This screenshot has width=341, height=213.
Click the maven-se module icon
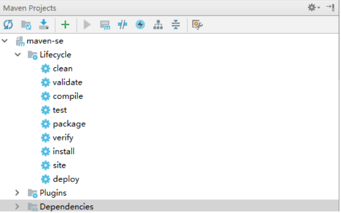tap(20, 42)
